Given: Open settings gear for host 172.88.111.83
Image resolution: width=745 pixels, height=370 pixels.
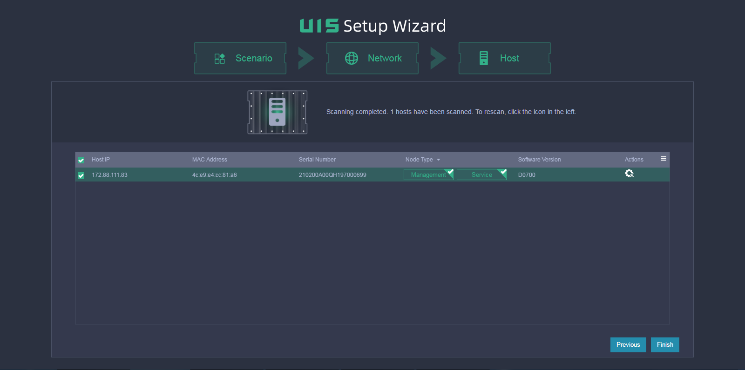Looking at the screenshot, I should point(630,174).
